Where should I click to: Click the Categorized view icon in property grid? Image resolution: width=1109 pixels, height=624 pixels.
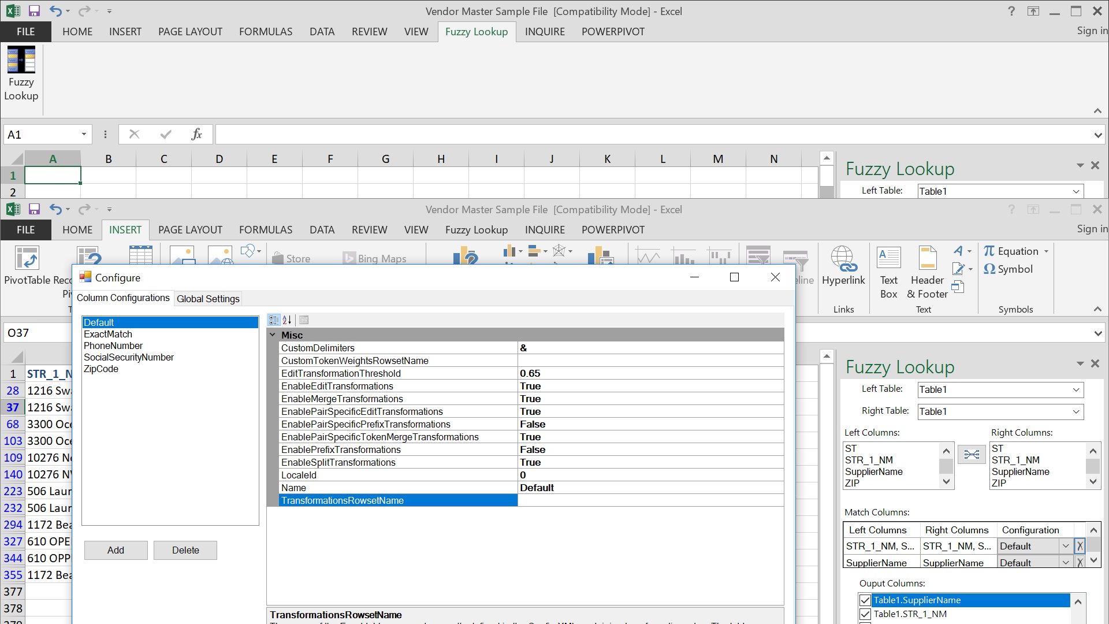(274, 320)
